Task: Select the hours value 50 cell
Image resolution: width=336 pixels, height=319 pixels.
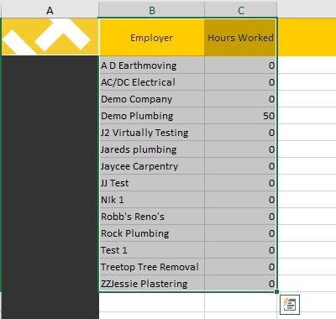Action: [x=240, y=116]
